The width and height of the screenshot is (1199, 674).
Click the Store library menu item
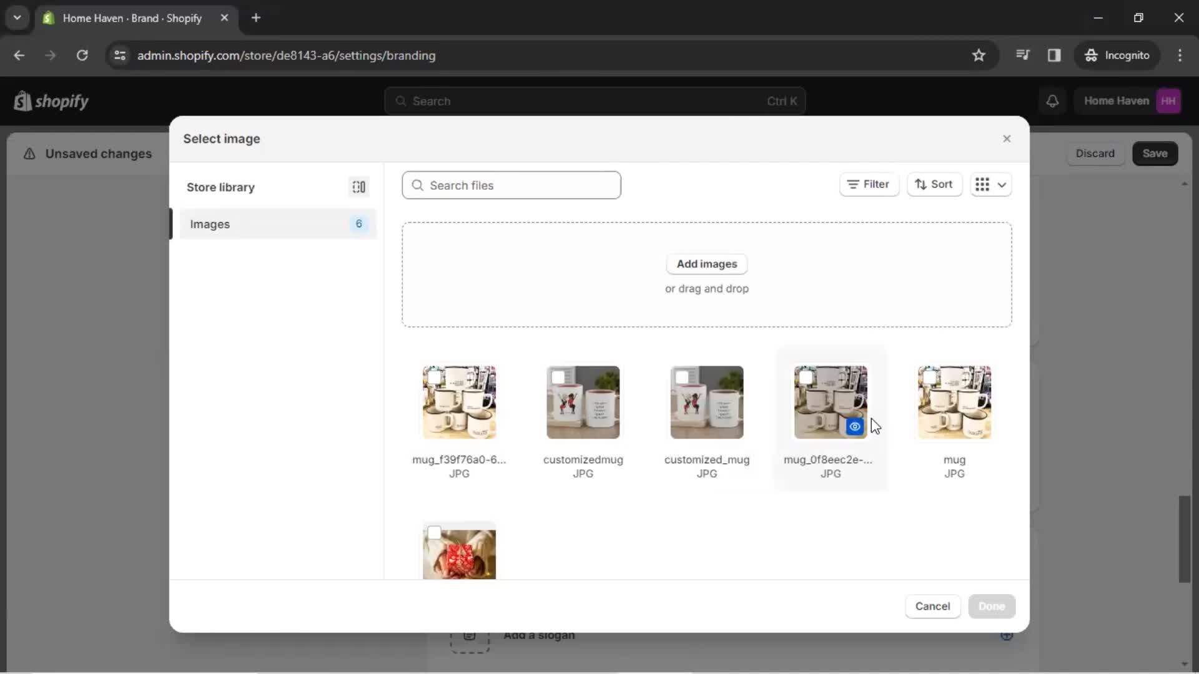220,187
